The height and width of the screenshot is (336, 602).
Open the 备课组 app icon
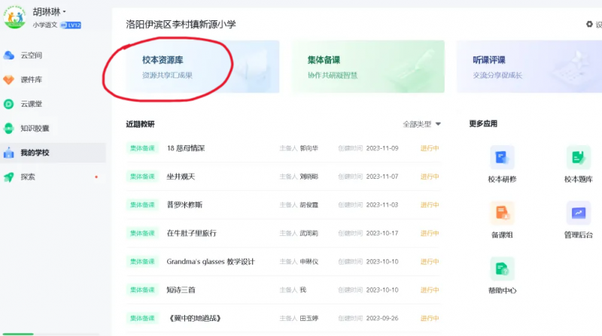502,213
